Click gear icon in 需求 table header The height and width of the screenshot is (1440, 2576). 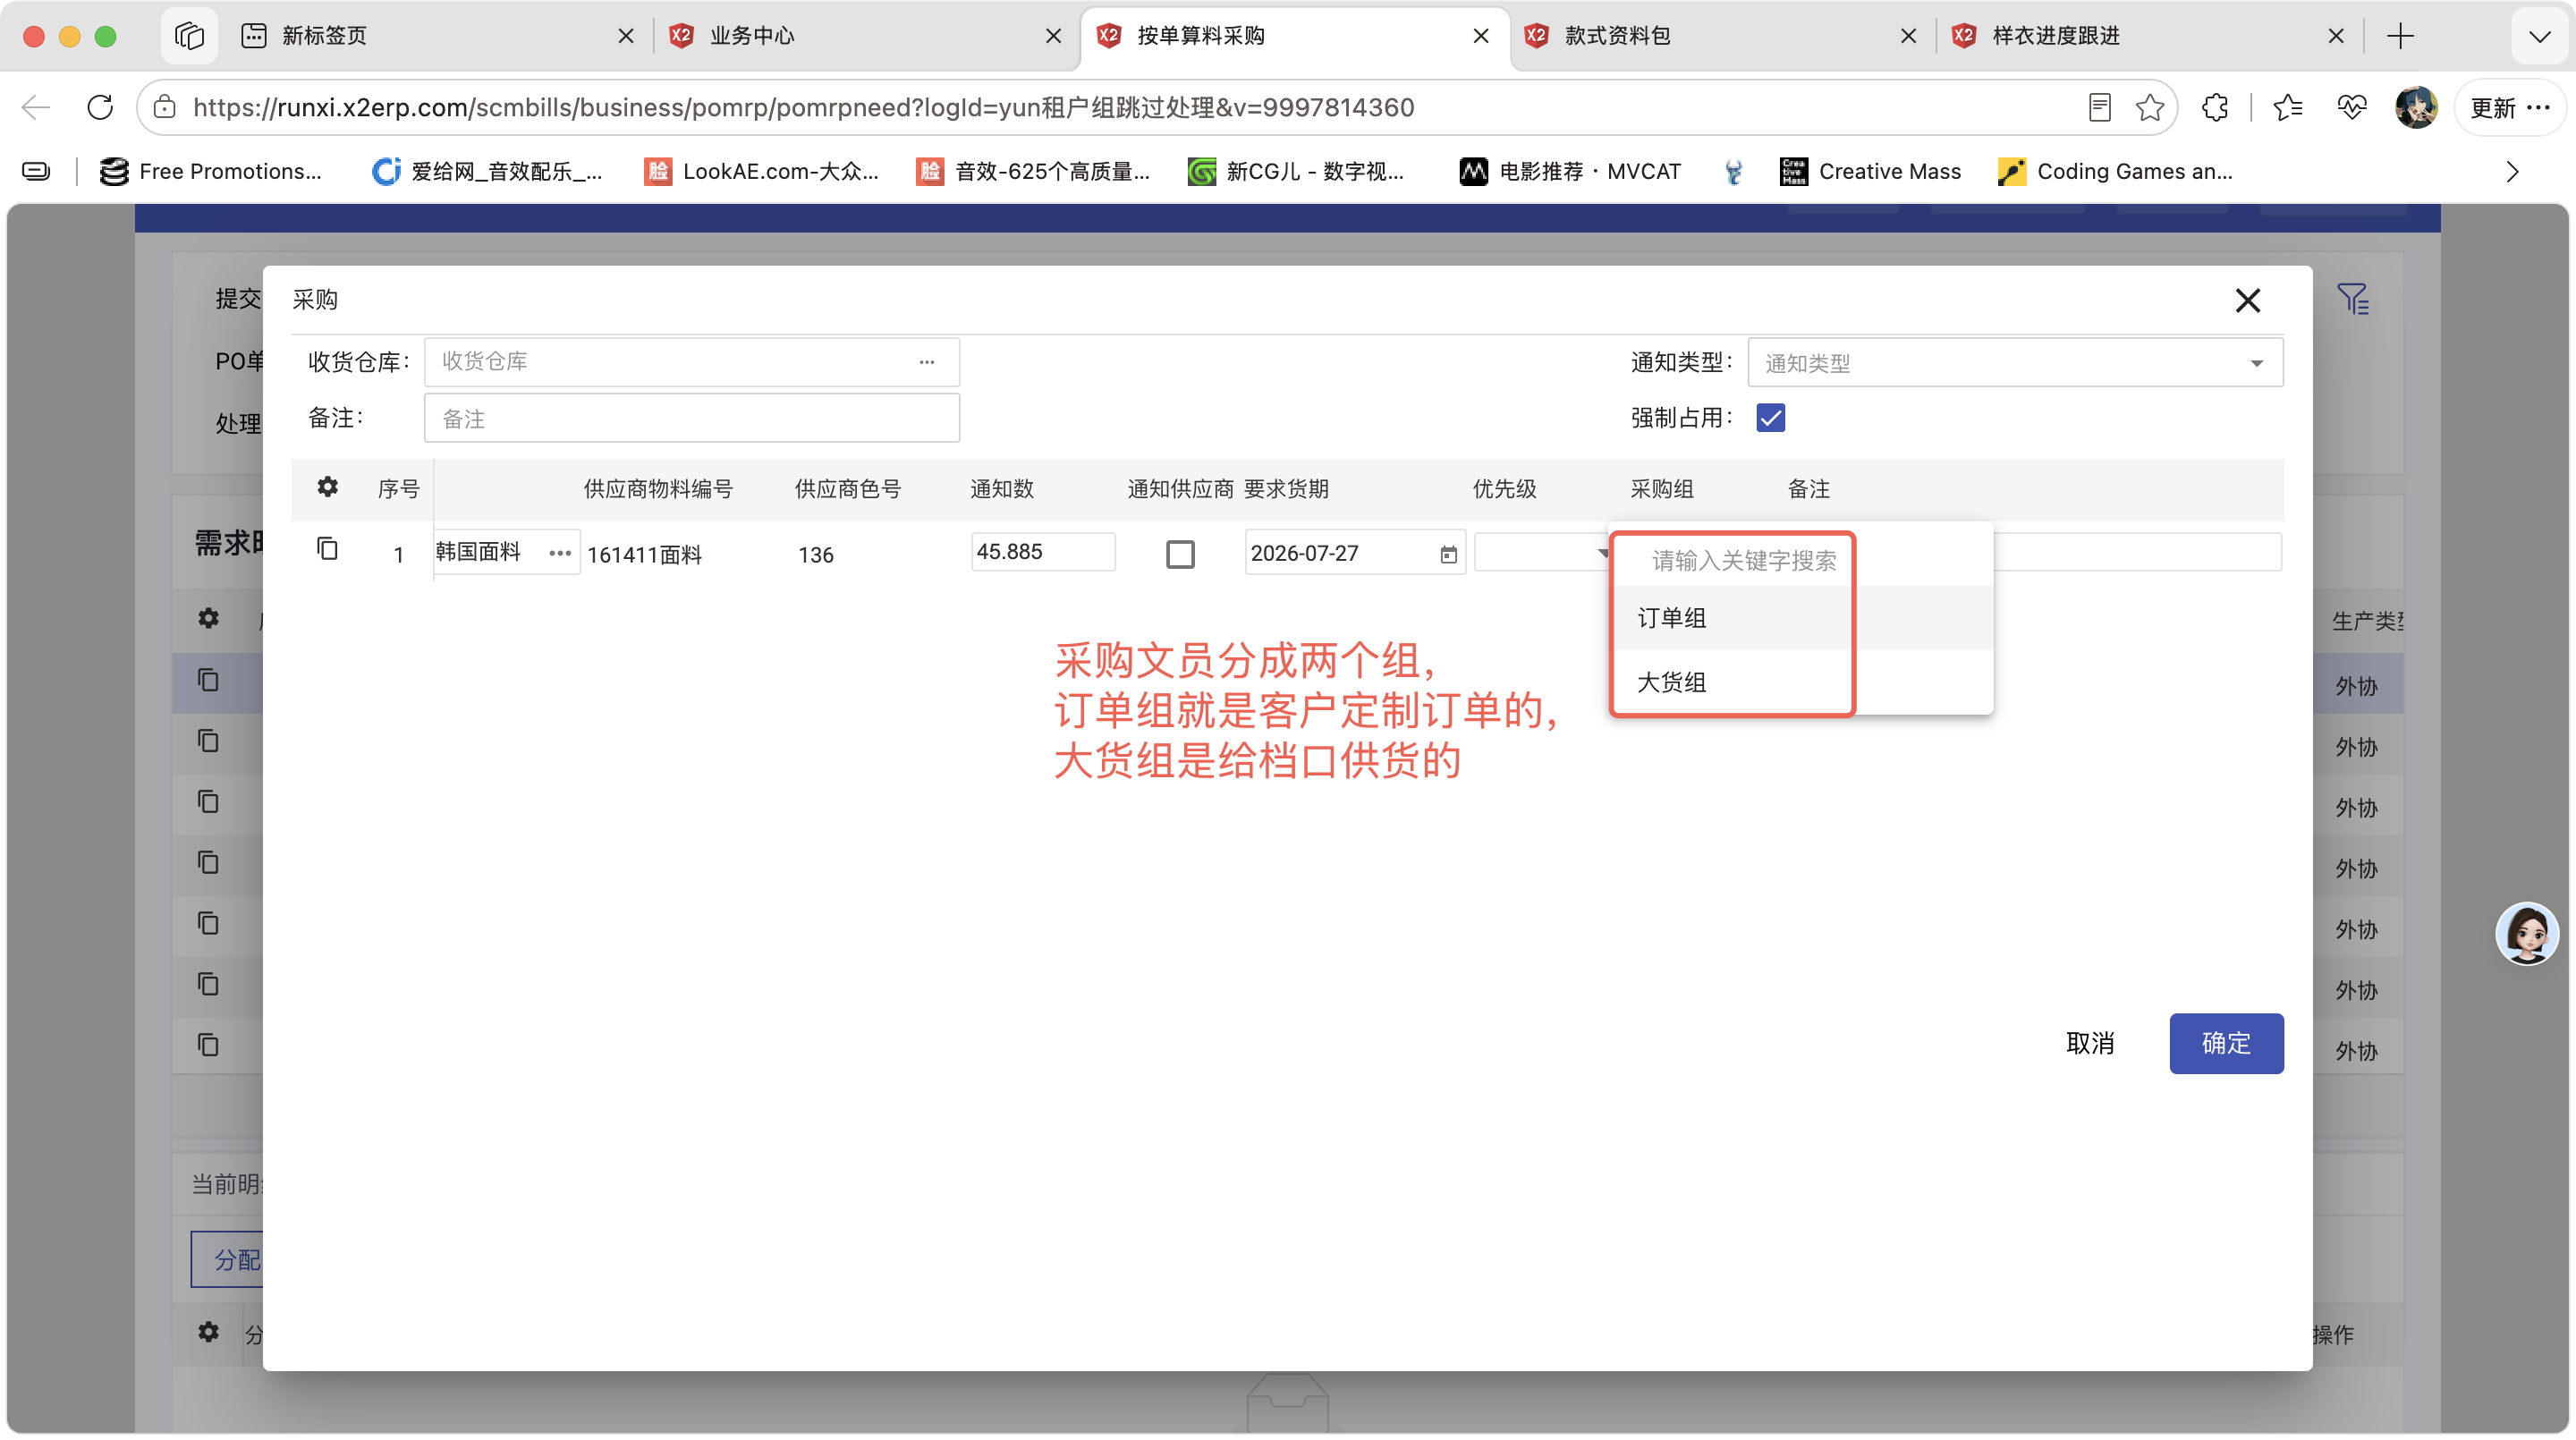click(x=208, y=619)
